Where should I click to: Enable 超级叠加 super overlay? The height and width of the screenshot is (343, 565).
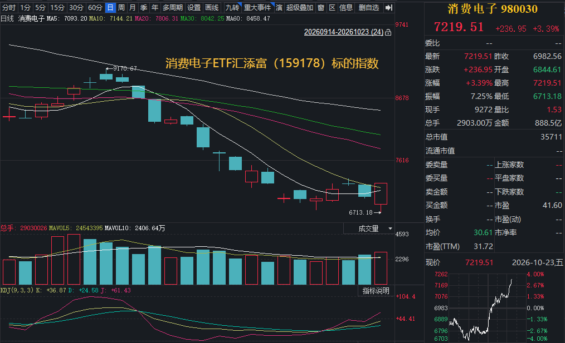[x=300, y=8]
